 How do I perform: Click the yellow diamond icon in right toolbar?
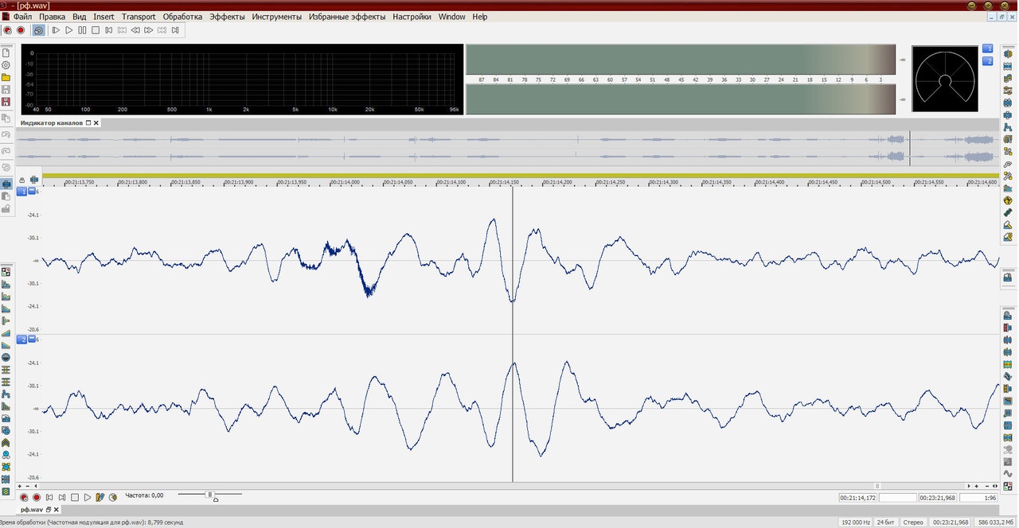click(1008, 200)
